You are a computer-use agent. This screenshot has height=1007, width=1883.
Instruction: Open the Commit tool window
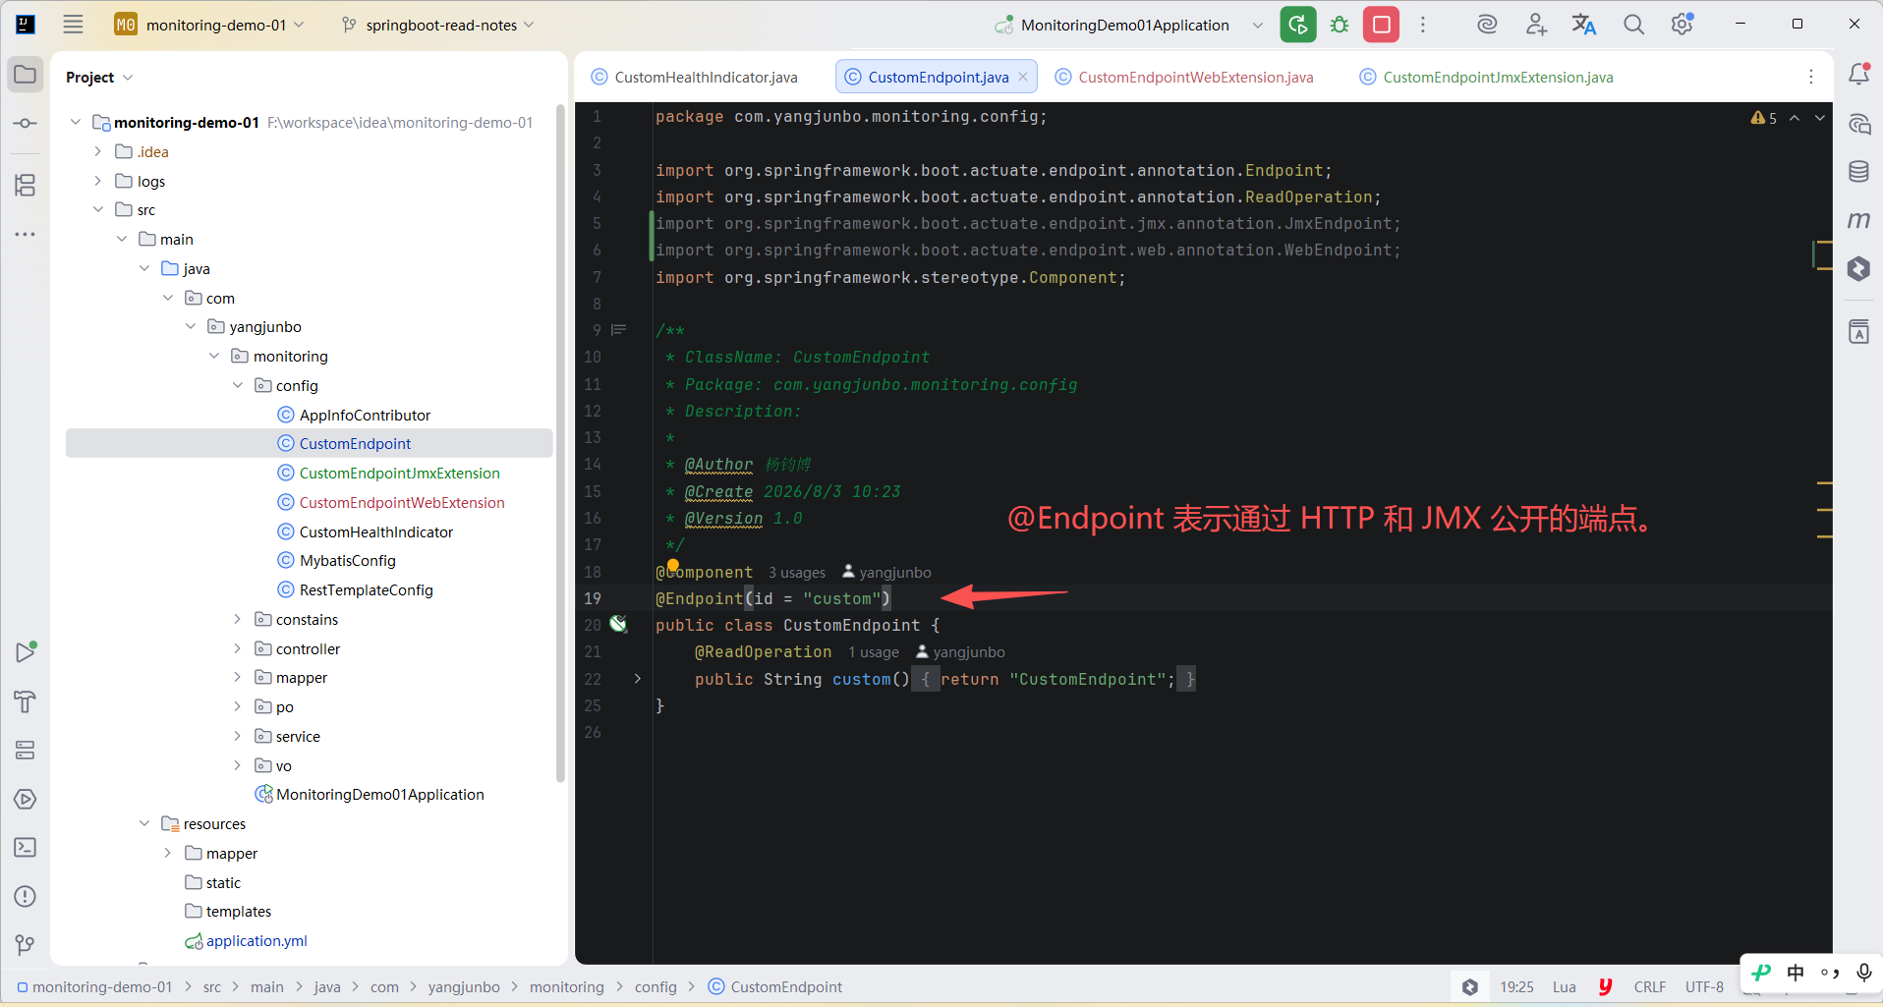pyautogui.click(x=26, y=123)
